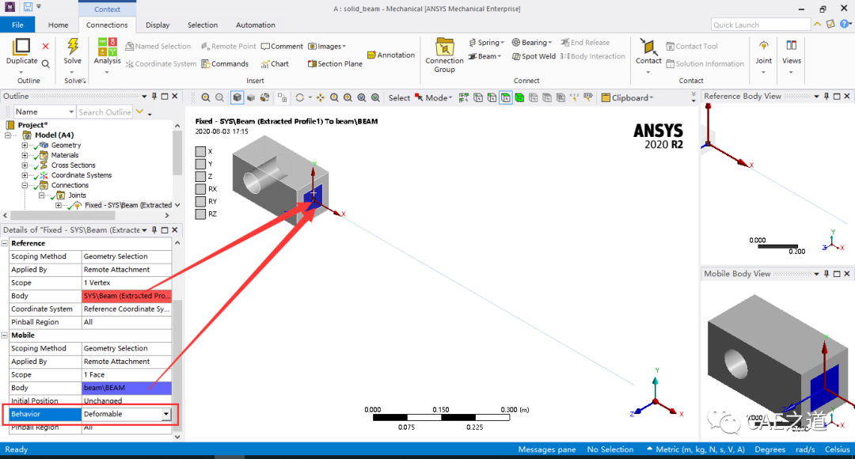
Task: Open the Messages pane
Action: [x=547, y=450]
